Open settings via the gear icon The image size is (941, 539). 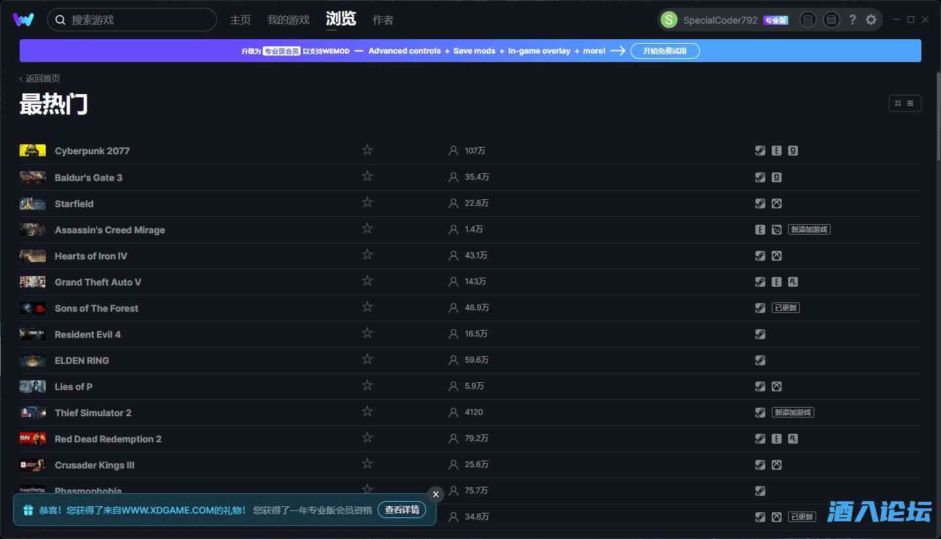point(871,20)
